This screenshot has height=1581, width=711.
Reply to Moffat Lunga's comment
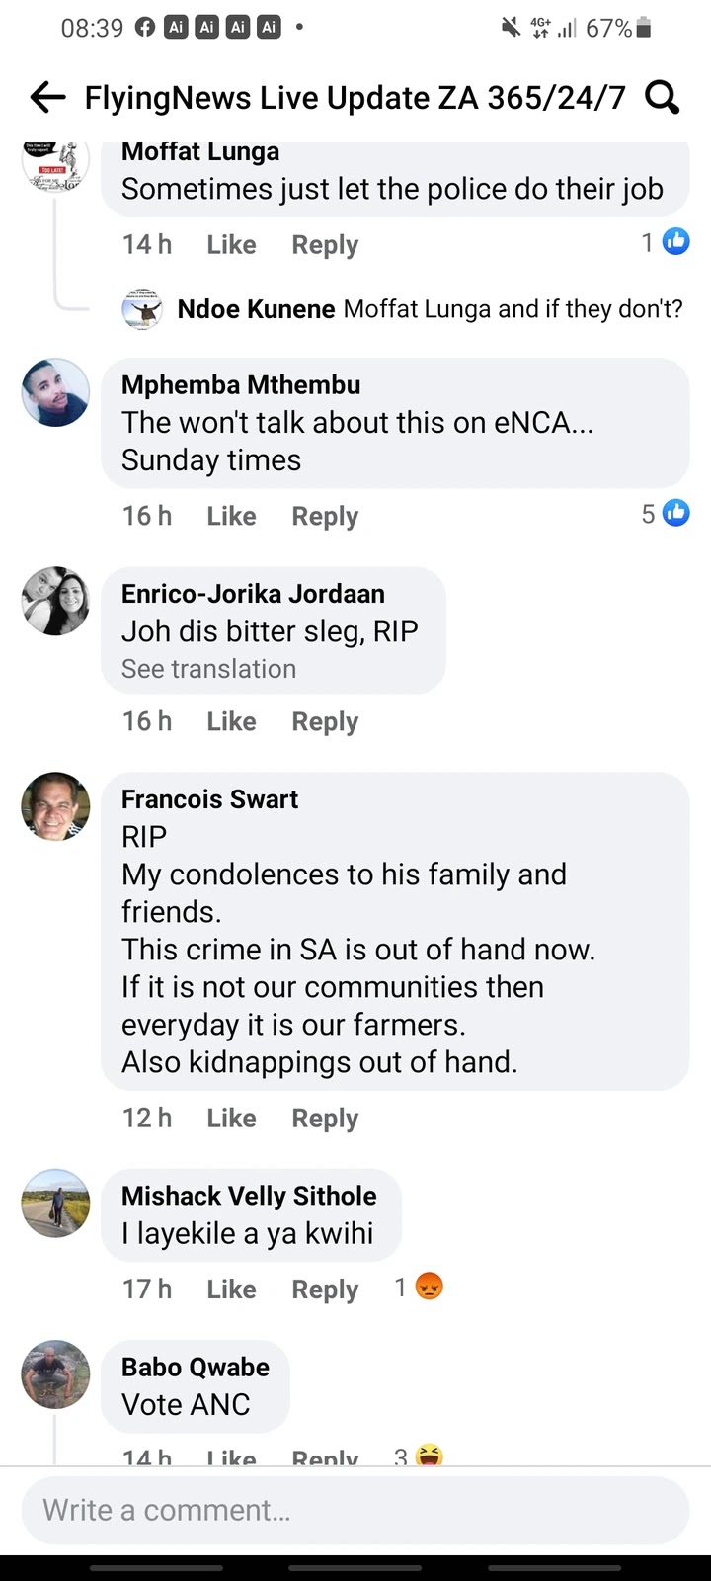pyautogui.click(x=325, y=244)
